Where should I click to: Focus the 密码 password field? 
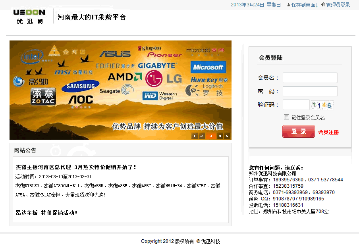tap(310, 91)
